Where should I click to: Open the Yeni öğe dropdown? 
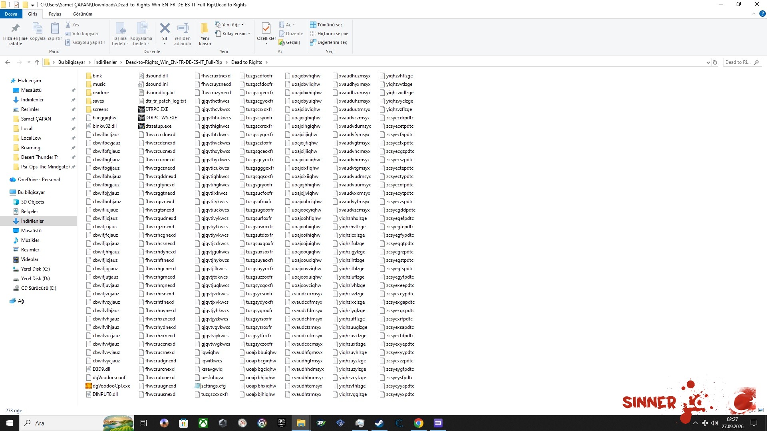[x=229, y=25]
